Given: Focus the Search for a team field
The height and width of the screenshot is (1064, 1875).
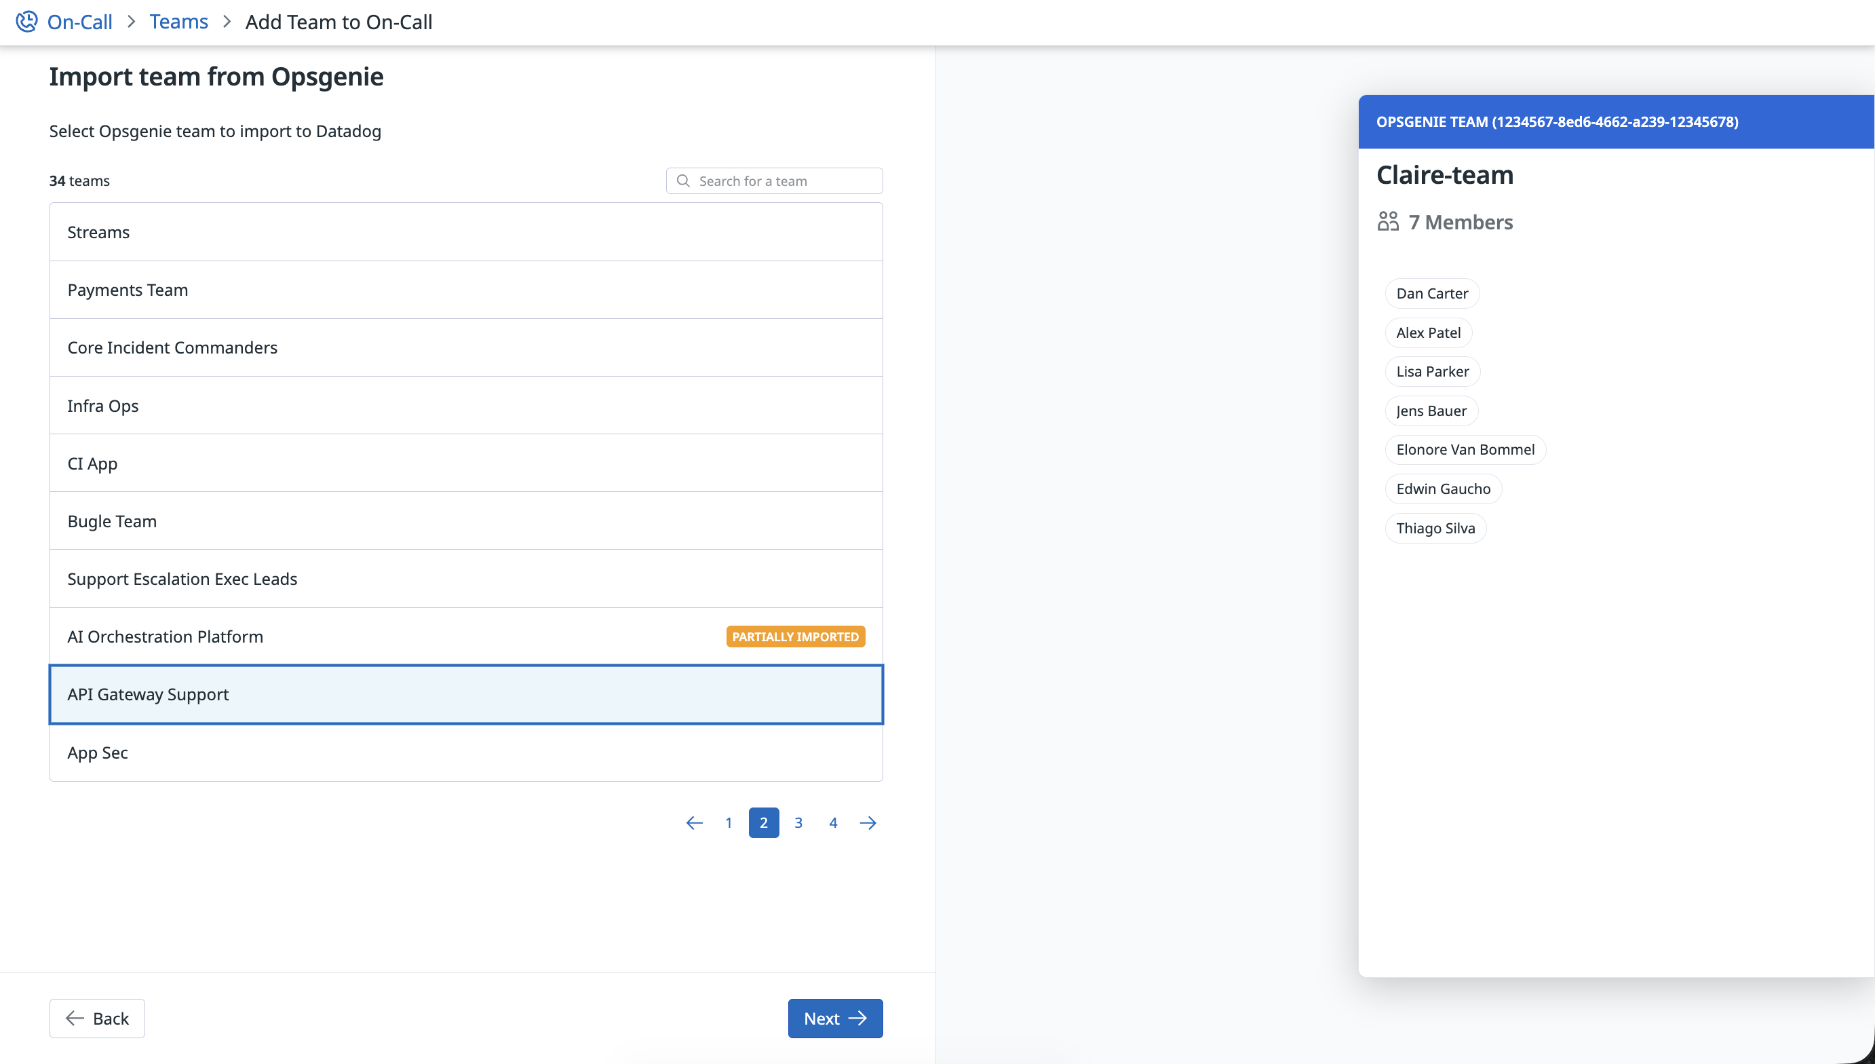Looking at the screenshot, I should [x=785, y=180].
